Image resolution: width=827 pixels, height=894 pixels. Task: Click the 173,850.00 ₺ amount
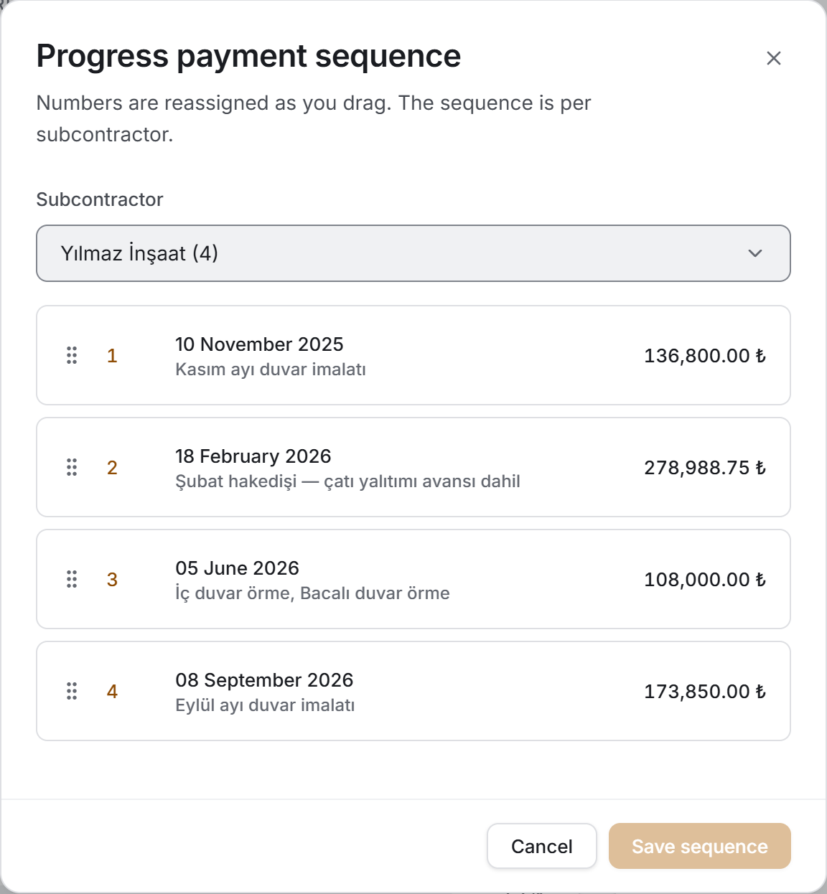point(705,692)
